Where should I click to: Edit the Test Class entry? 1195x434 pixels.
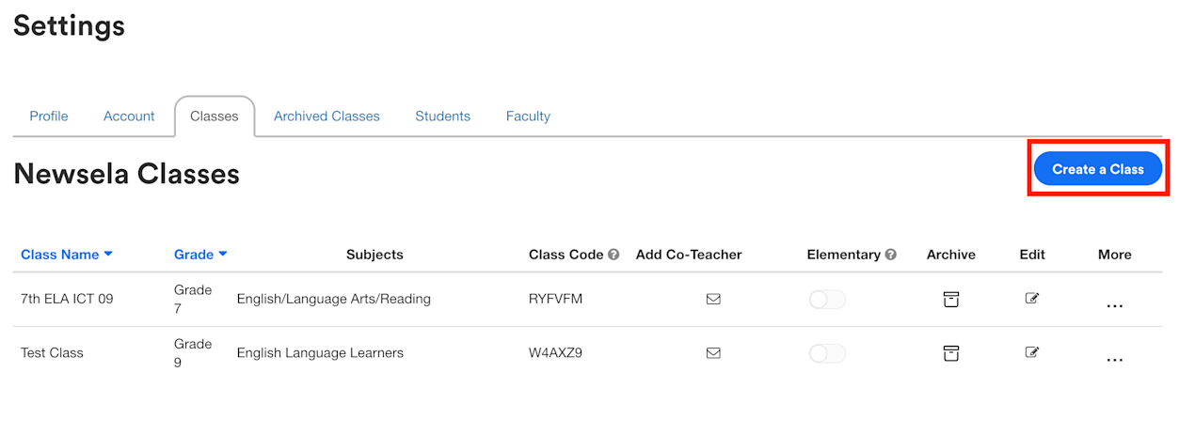point(1032,352)
